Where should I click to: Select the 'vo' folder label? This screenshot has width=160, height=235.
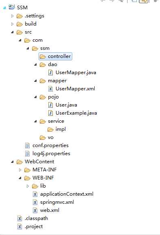point(51,137)
